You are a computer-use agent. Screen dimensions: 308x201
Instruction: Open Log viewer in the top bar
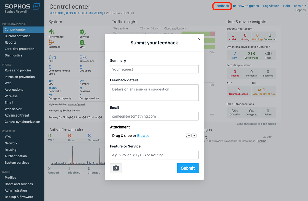tap(271, 6)
